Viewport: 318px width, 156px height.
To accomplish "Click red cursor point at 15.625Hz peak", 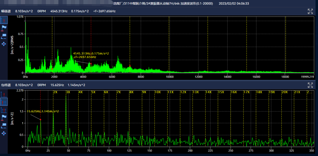I will (x=40, y=120).
